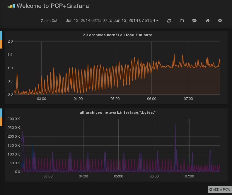
Task: Click Zoom Out to widen time range
Action: tap(49, 21)
